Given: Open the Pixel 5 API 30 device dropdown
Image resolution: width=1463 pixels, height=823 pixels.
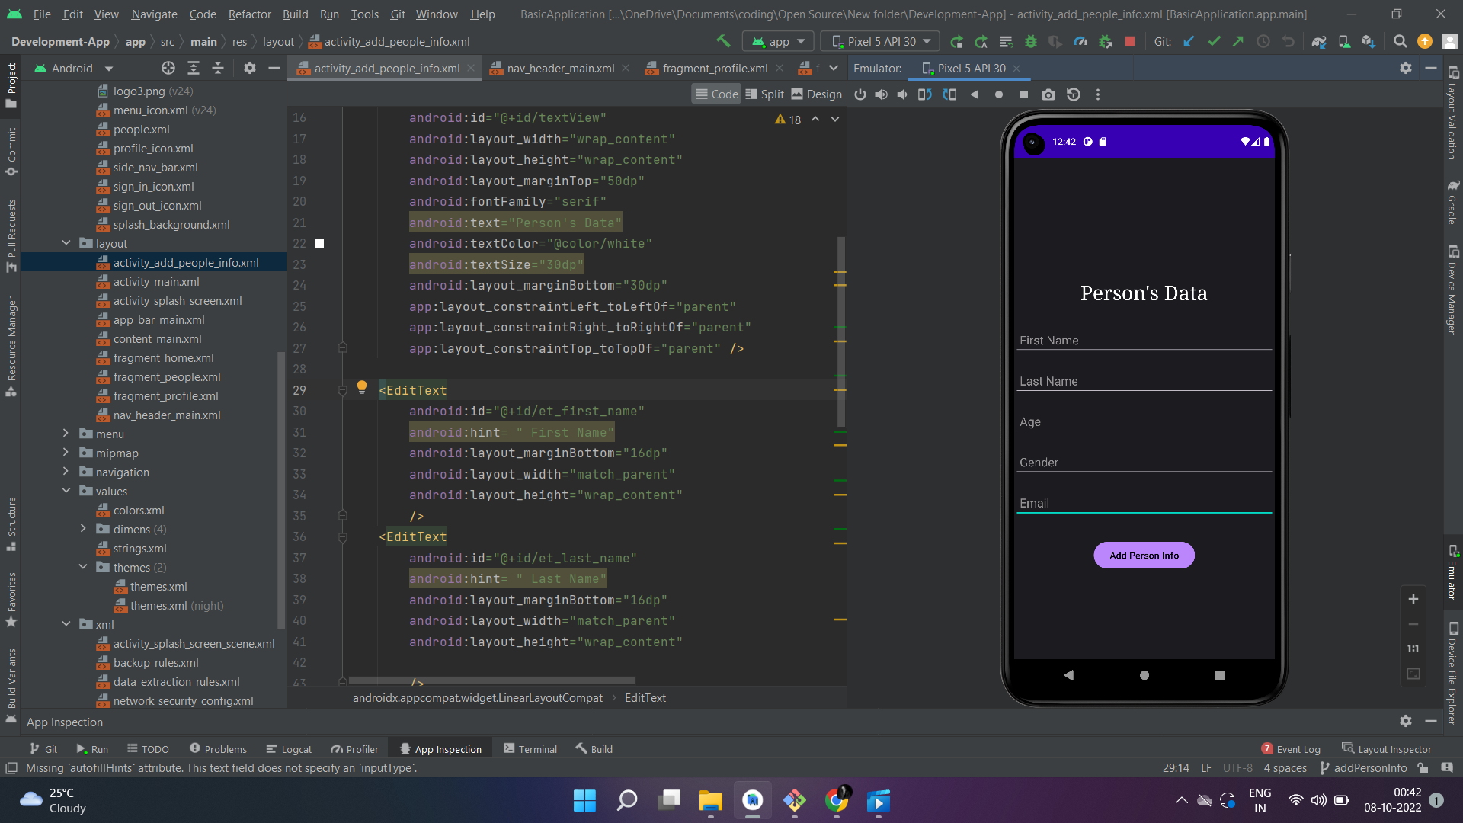Looking at the screenshot, I should click(x=881, y=41).
